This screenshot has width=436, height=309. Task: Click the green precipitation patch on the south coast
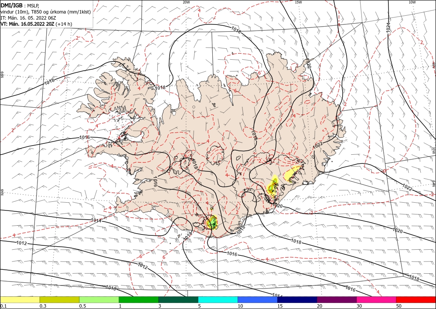[212, 222]
